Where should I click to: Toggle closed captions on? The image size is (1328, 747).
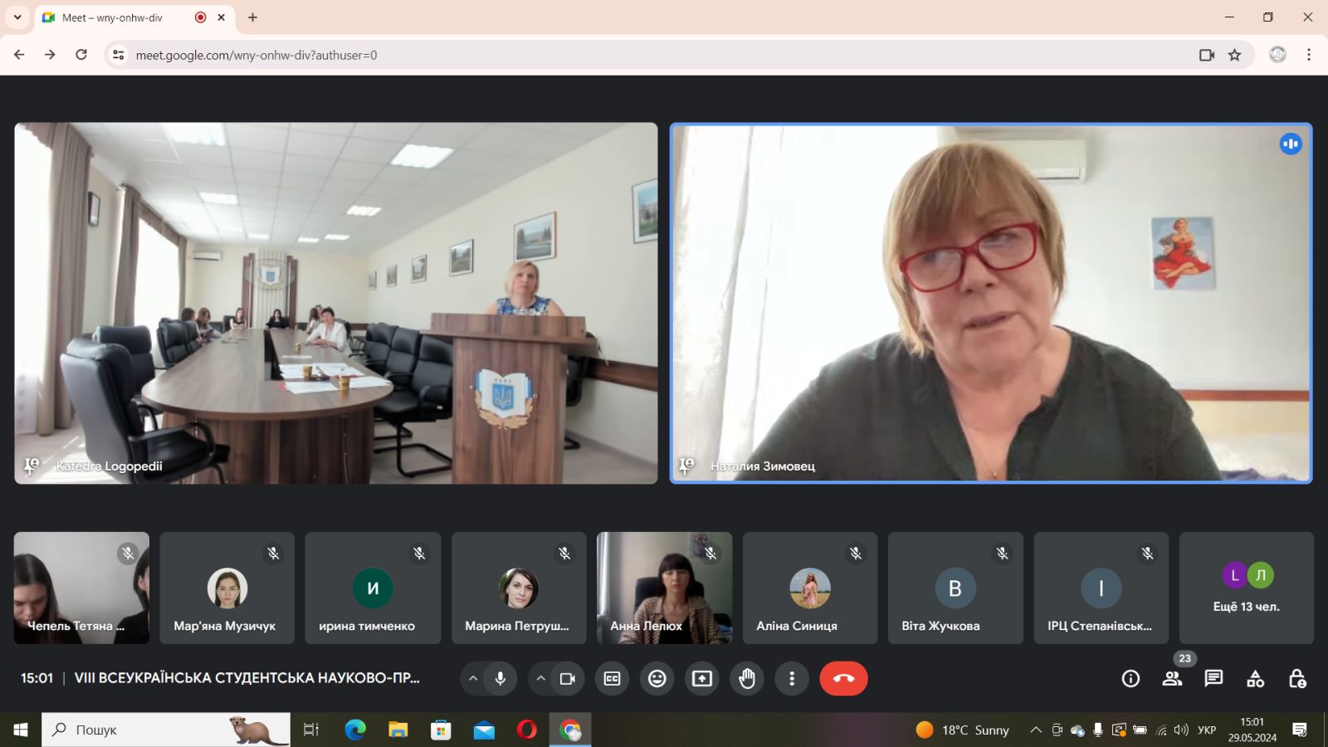coord(612,679)
